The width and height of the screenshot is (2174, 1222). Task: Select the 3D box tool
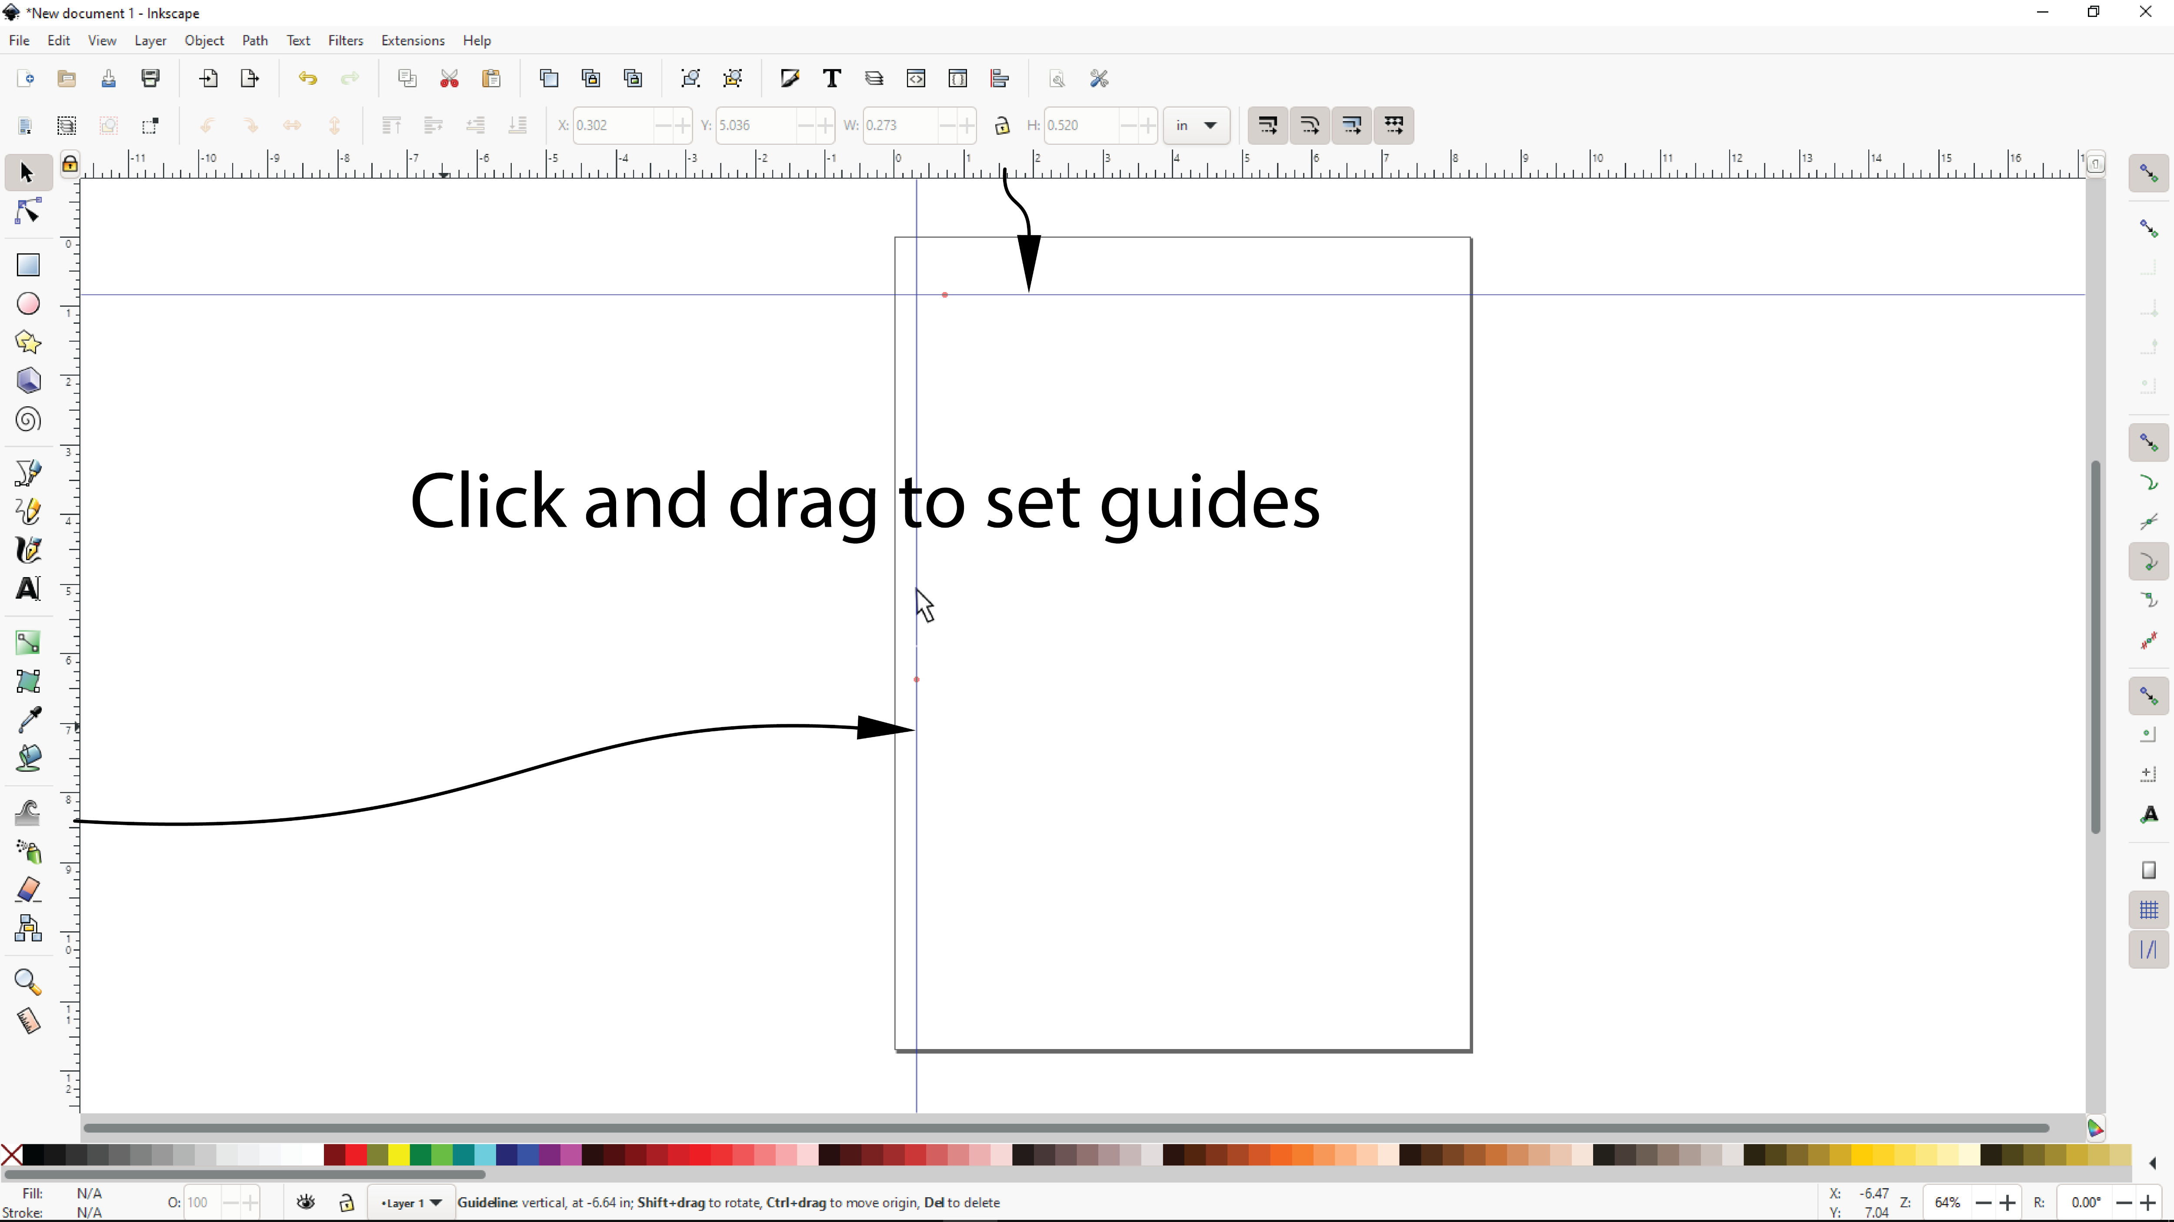(28, 381)
